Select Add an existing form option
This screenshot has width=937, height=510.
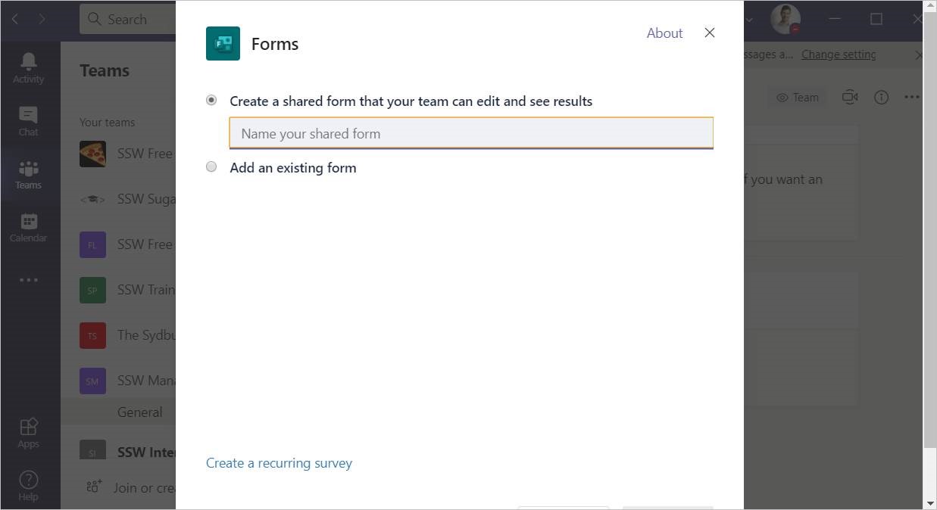(212, 167)
